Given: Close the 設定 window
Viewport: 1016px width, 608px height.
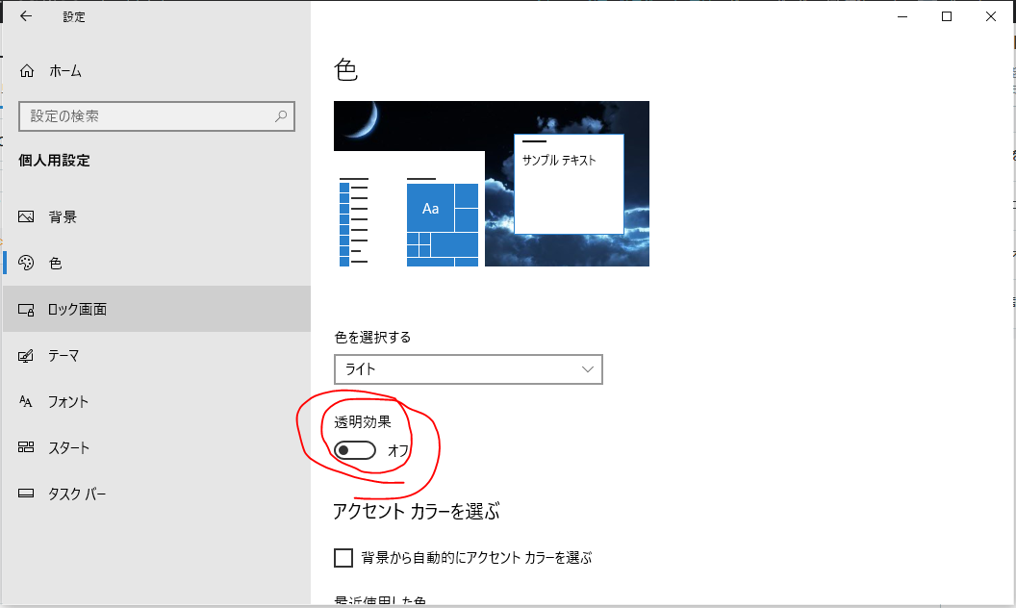Looking at the screenshot, I should [x=991, y=16].
